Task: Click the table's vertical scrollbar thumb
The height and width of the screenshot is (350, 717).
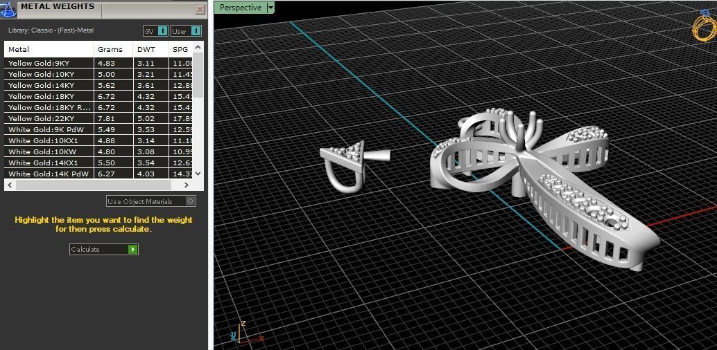Action: click(x=198, y=74)
